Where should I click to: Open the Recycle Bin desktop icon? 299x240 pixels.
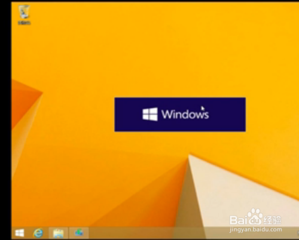24,15
